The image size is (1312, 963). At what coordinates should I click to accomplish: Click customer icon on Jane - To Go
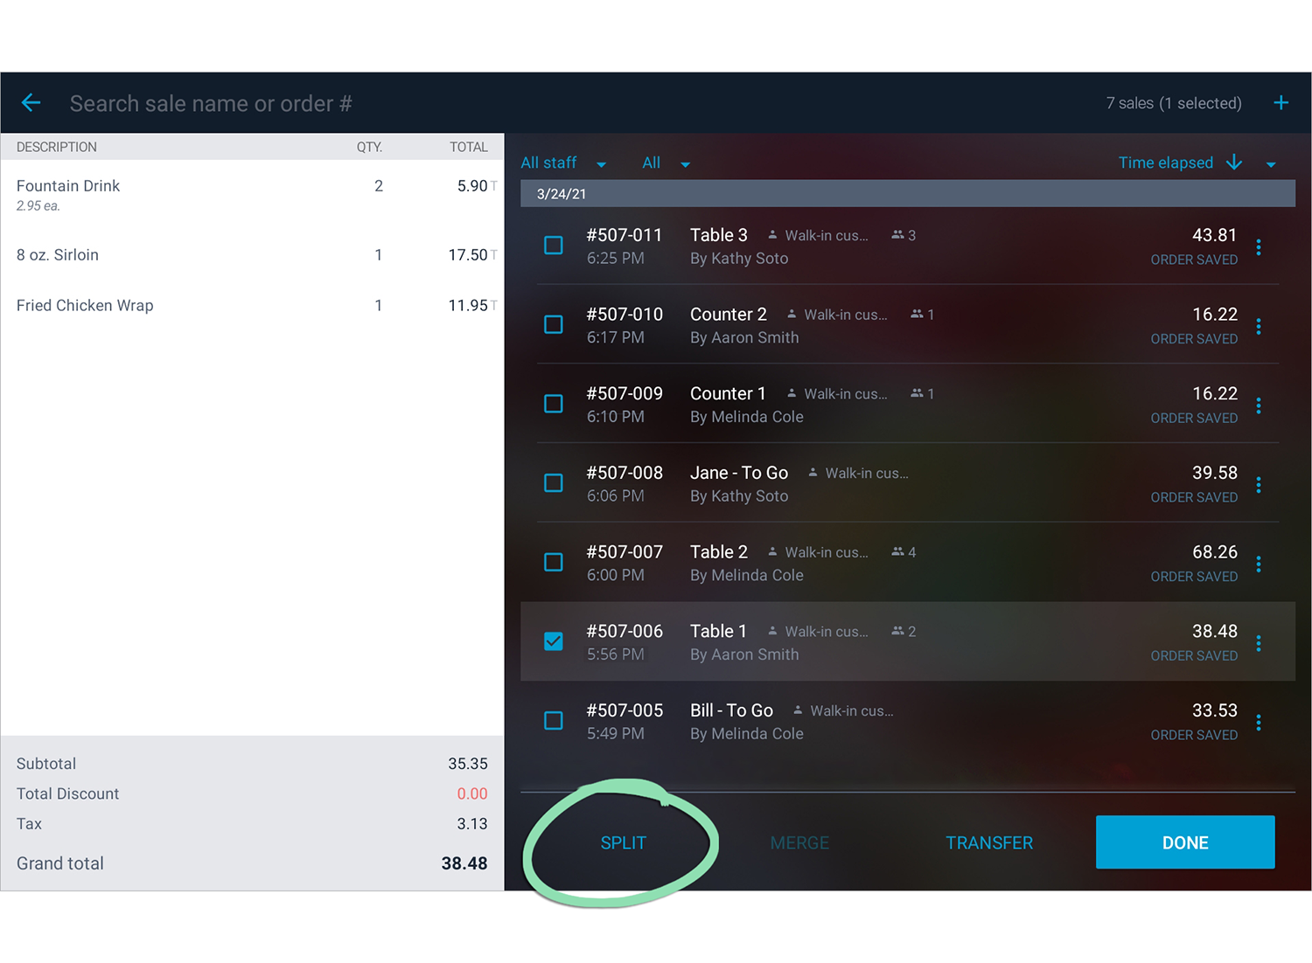click(x=813, y=473)
